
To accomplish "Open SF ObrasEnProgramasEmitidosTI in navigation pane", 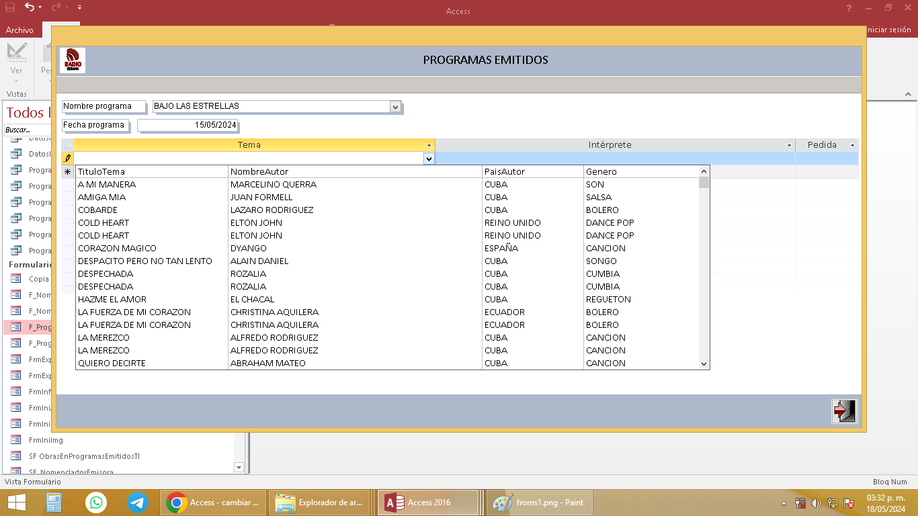I will pos(84,456).
